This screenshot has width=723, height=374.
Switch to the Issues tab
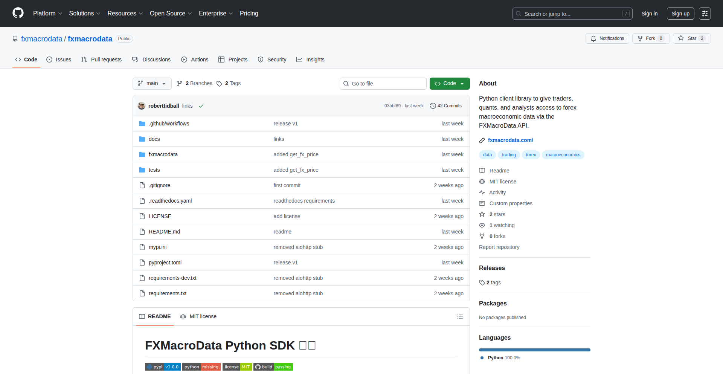pos(59,60)
